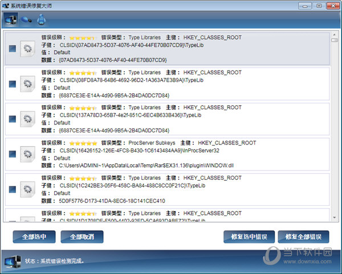The image size is (342, 274).
Task: Select subkey text CLSID\{1C242BE3-05F6-458C-BA84-488C8CC0F21C}\TypeLib
Action: coord(132,185)
